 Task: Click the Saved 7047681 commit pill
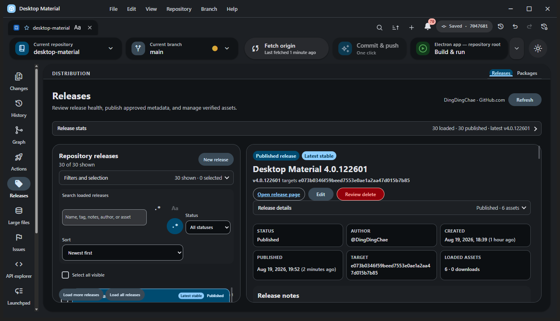point(464,26)
